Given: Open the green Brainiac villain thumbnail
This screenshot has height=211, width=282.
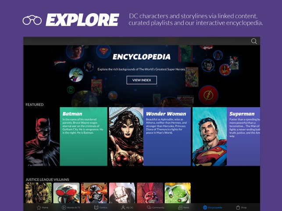Looking at the screenshot, I should click(x=178, y=193).
